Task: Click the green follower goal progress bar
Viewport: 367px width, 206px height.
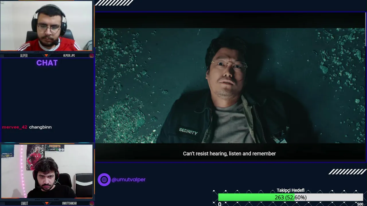Action: [x=290, y=197]
